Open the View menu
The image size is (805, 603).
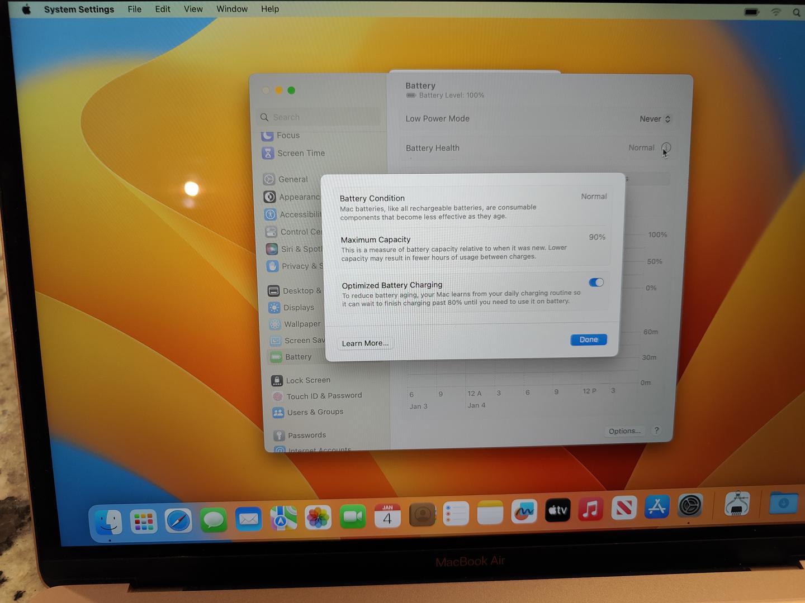[x=193, y=9]
